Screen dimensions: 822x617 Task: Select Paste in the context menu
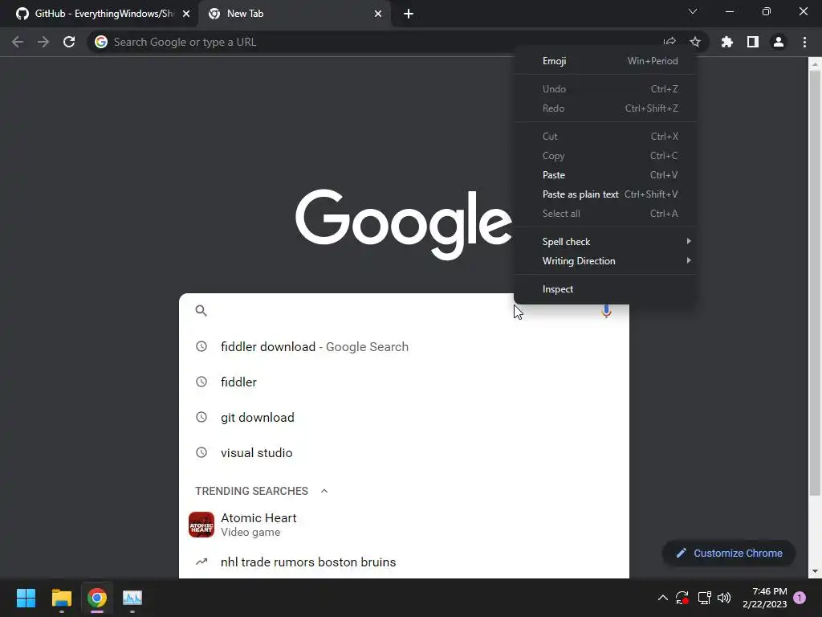pyautogui.click(x=605, y=174)
